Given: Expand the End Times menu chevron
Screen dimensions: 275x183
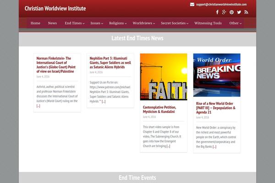Looking at the screenshot, I should click(x=83, y=23).
